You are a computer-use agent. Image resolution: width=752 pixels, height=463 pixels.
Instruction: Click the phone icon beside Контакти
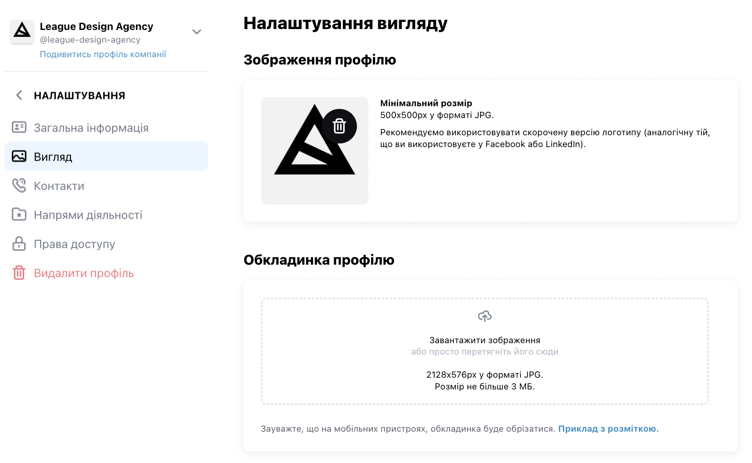coord(19,185)
